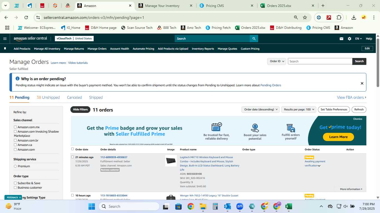Open Zoom app from the taskbar
The width and height of the screenshot is (380, 213).
[240, 206]
